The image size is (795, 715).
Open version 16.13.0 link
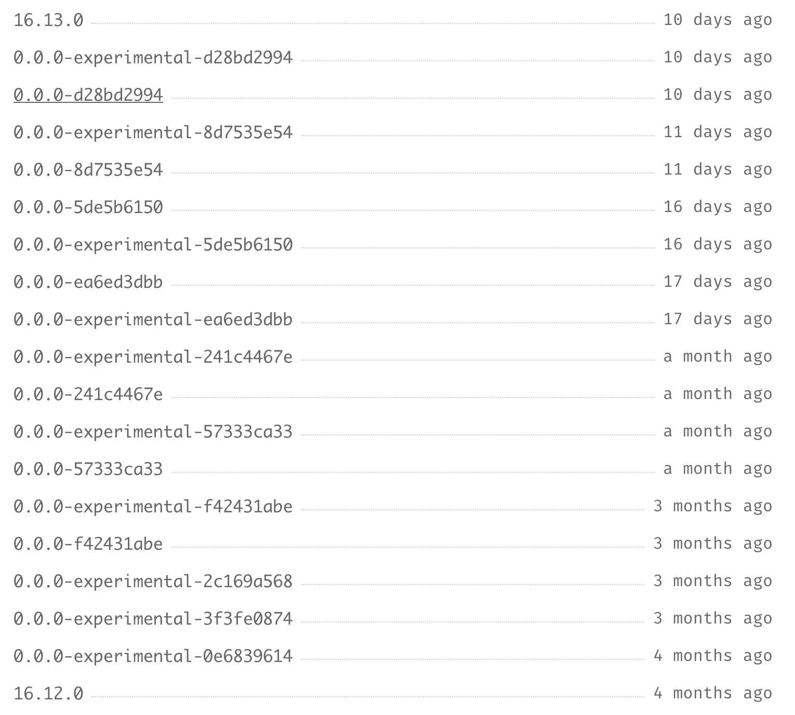point(48,20)
